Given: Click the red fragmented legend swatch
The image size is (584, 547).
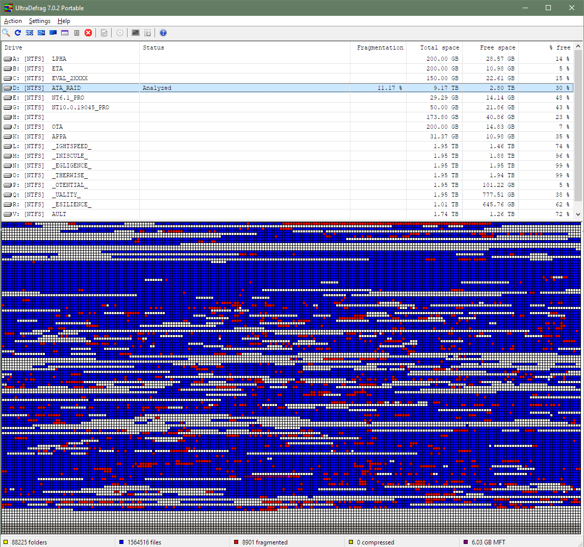Looking at the screenshot, I should pos(236,542).
